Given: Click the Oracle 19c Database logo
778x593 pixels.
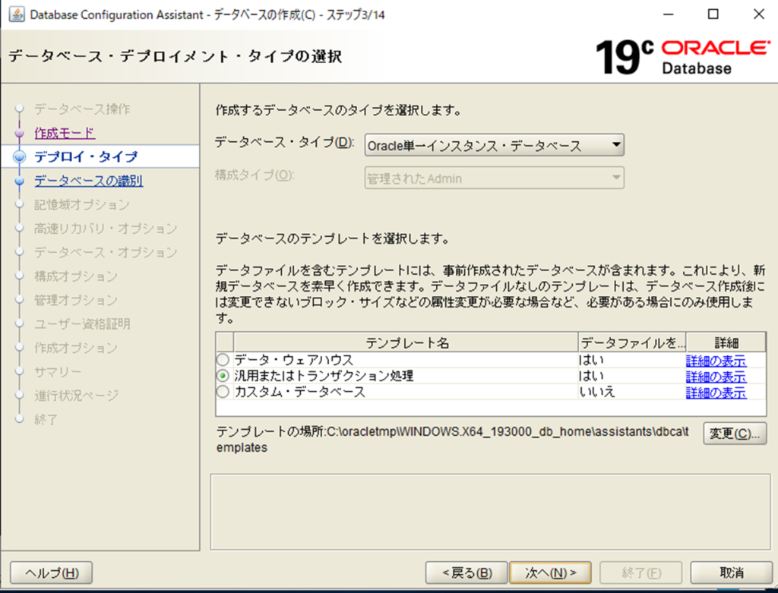Looking at the screenshot, I should [x=682, y=57].
